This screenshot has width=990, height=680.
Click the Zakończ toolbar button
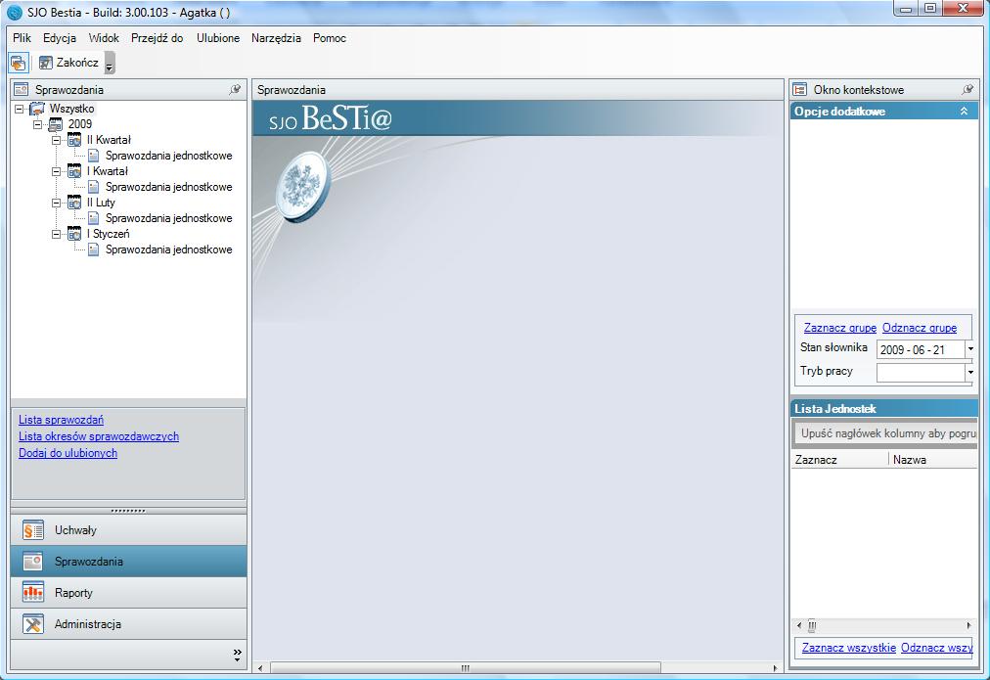click(68, 63)
